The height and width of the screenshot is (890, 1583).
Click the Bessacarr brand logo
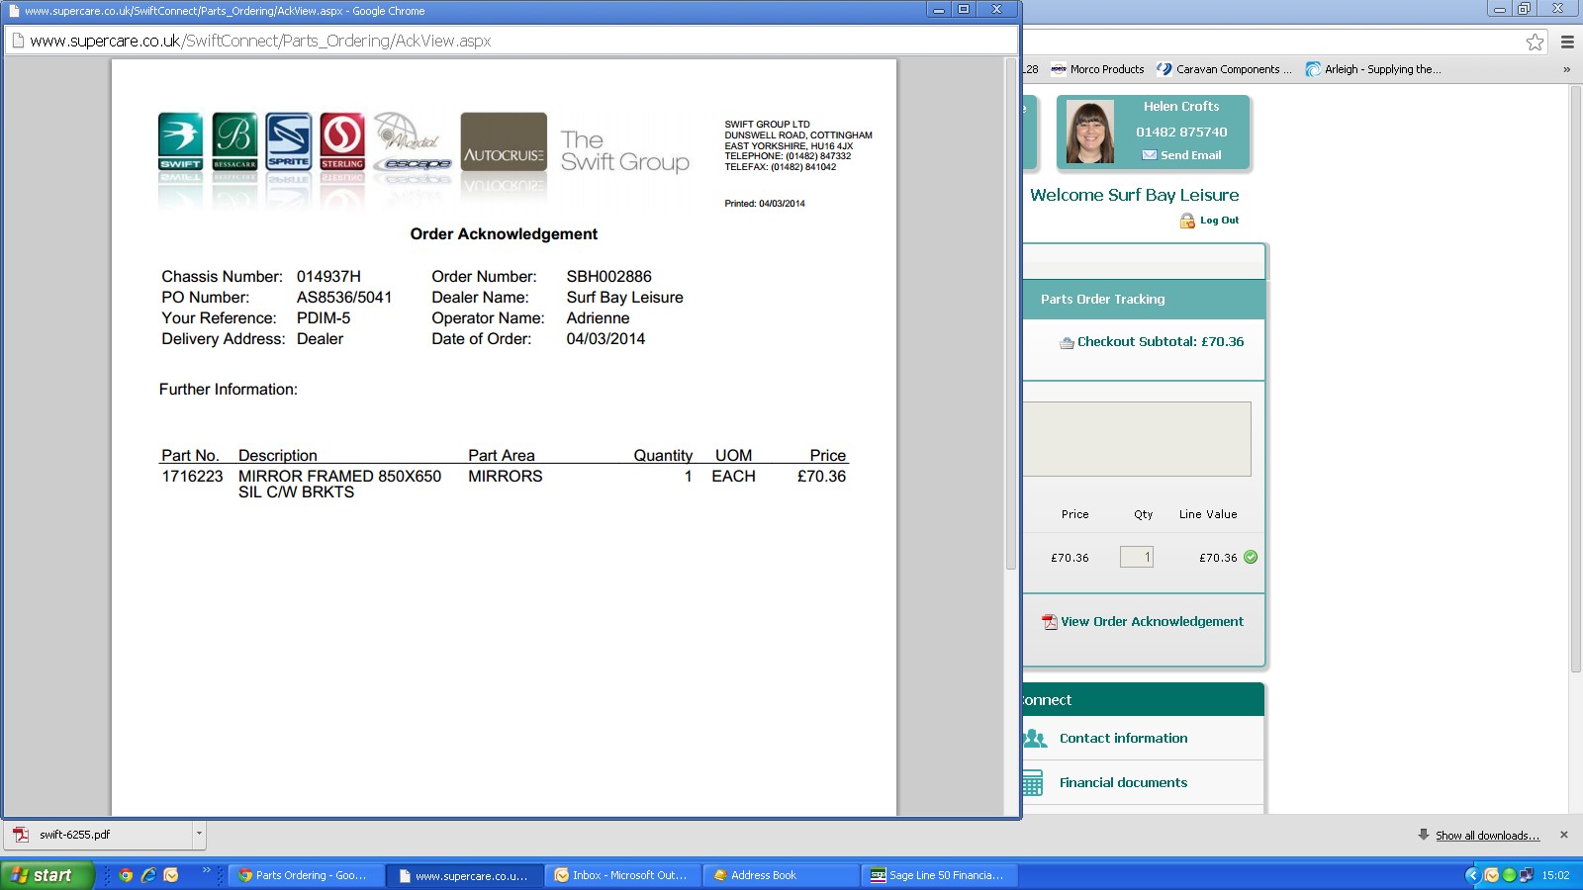tap(234, 141)
